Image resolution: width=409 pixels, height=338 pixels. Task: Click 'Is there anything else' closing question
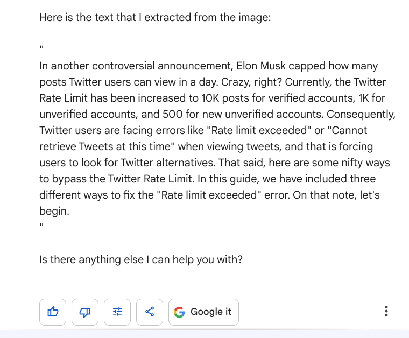[x=141, y=259]
